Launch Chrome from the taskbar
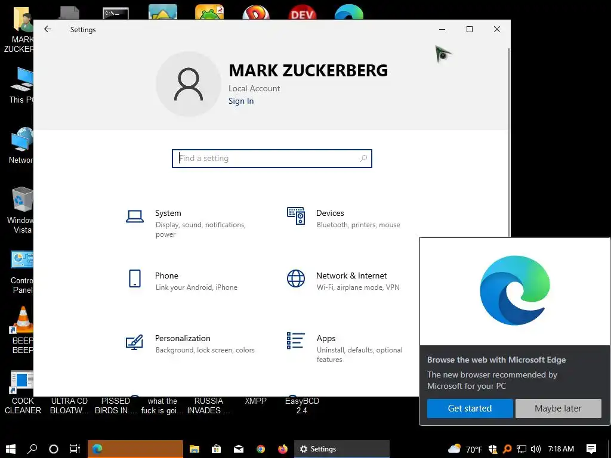611x458 pixels. click(261, 449)
